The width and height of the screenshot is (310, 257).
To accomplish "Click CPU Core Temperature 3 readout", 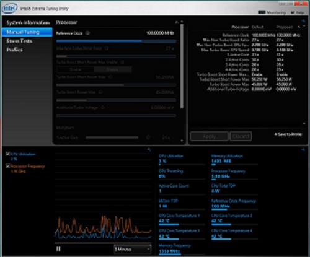I will (182, 233).
